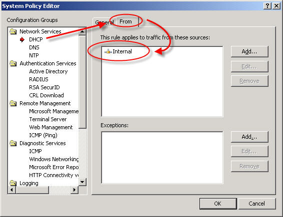The width and height of the screenshot is (283, 217).
Task: Select the HTTP Connectivity item
Action: (53, 175)
